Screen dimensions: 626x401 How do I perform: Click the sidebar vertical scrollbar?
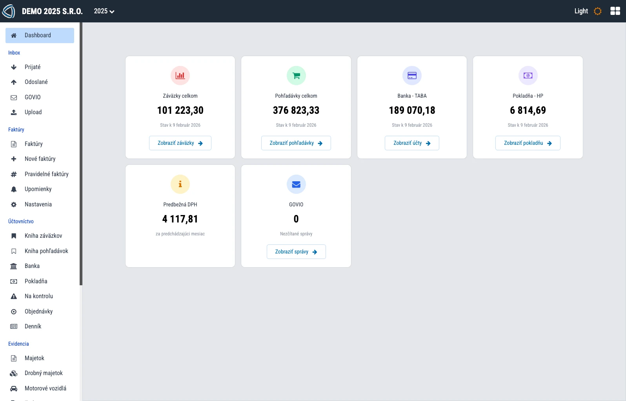click(x=81, y=153)
